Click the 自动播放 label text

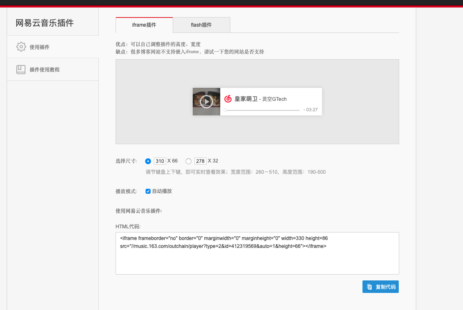pos(162,191)
